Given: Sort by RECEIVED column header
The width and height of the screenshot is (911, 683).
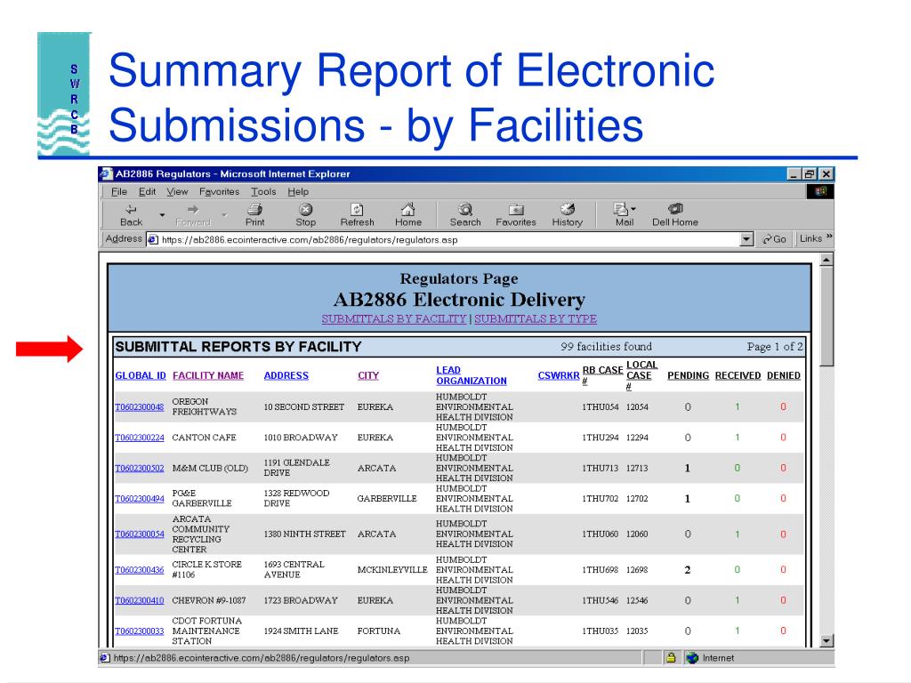Looking at the screenshot, I should 738,376.
